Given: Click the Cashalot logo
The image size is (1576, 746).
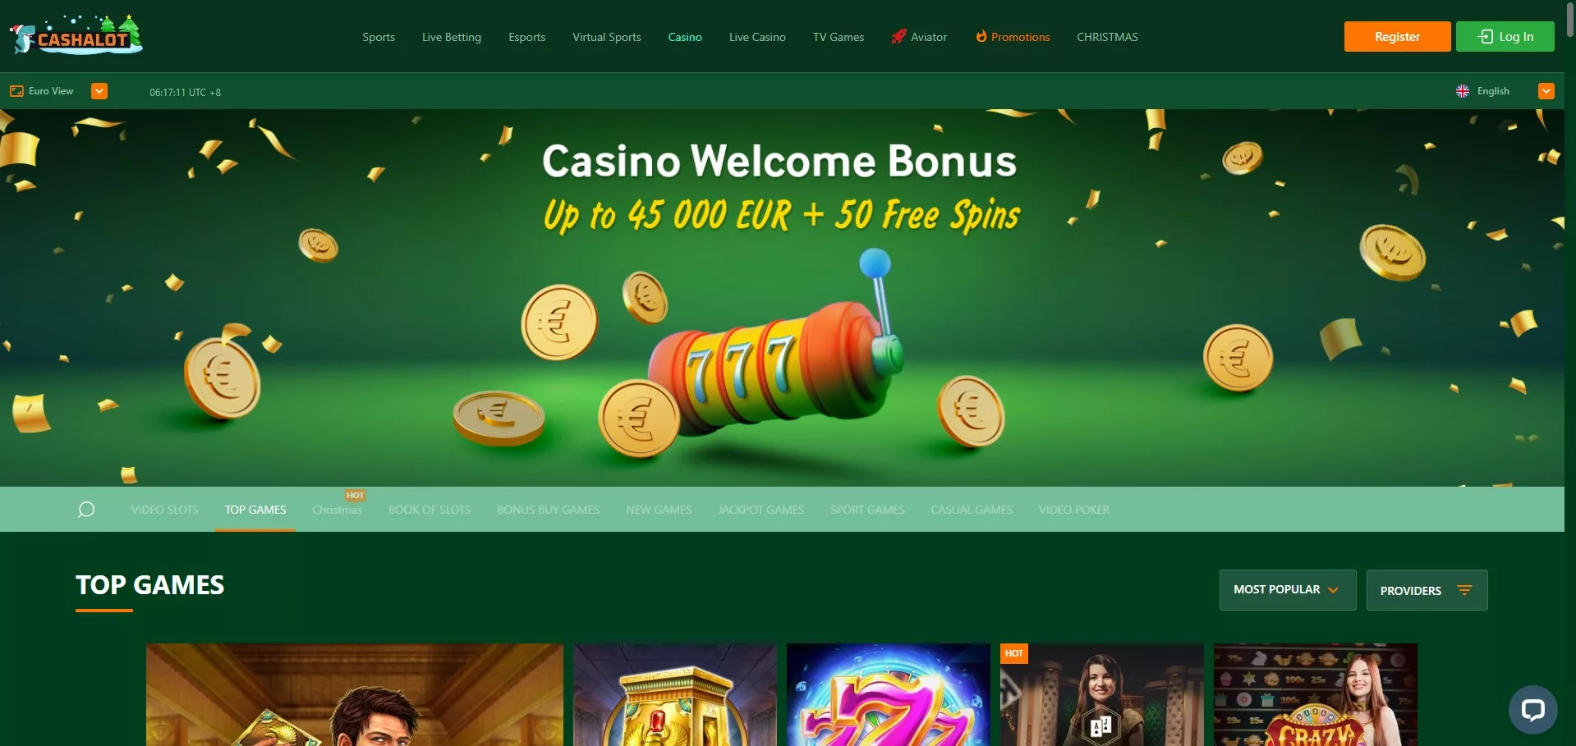Looking at the screenshot, I should click(76, 35).
